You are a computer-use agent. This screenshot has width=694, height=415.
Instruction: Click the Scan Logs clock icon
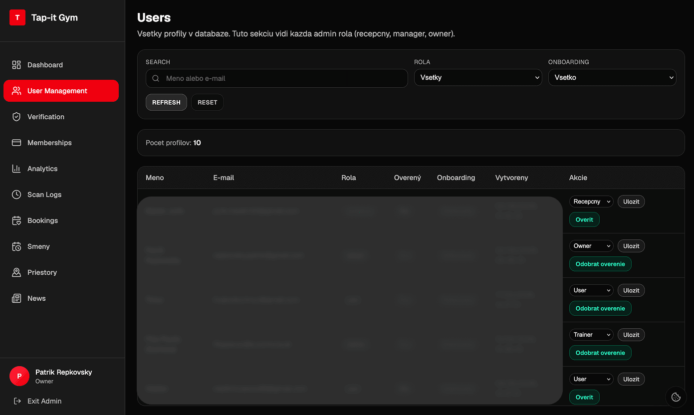pos(16,195)
